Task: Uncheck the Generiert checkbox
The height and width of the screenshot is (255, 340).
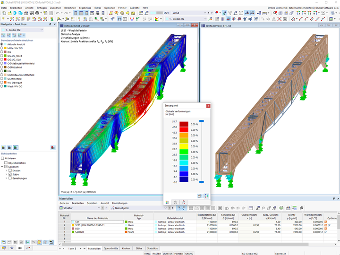Action: click(x=6, y=167)
